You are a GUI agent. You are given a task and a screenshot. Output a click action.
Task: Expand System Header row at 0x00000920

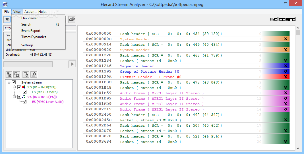pyautogui.click(x=286, y=50)
